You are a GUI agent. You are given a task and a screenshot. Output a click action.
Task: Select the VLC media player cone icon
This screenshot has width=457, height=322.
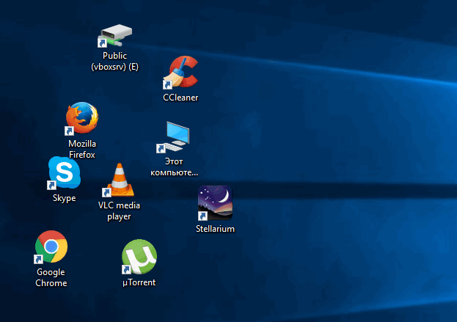[119, 180]
